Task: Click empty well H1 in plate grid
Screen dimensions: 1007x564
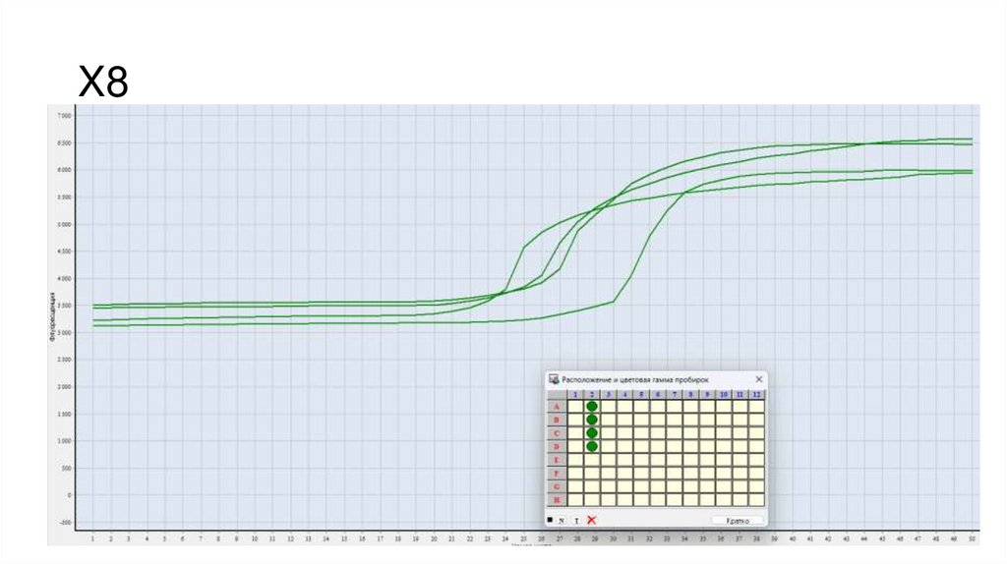Action: tap(575, 500)
